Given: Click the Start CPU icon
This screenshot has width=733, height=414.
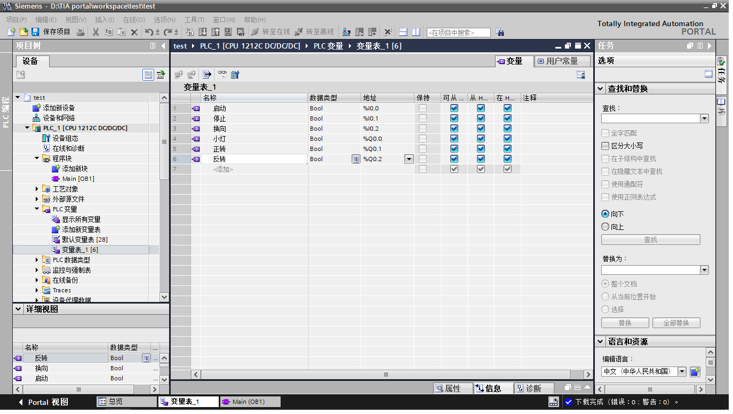Looking at the screenshot, I should 360,32.
